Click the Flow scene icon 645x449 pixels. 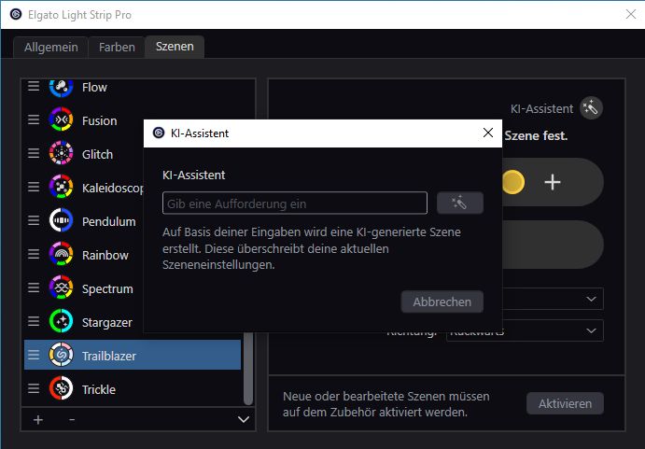point(61,87)
